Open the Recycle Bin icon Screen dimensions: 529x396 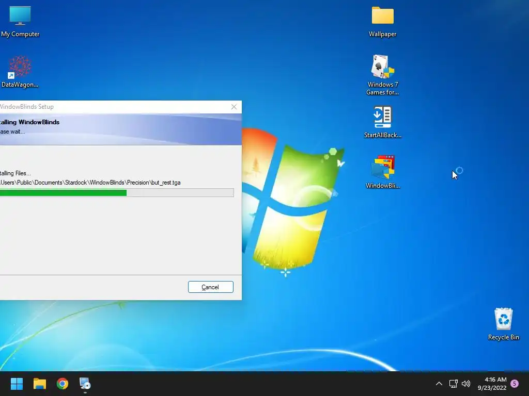pos(503,324)
